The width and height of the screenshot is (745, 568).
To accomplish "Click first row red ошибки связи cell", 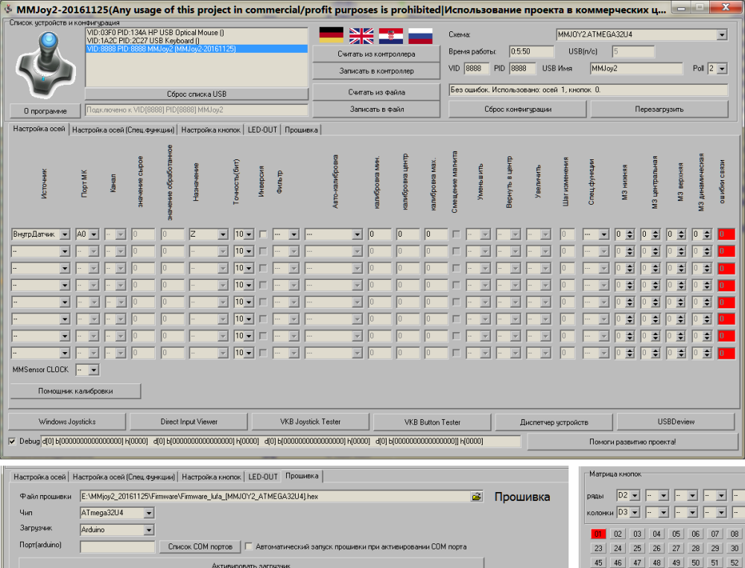I will [x=726, y=234].
